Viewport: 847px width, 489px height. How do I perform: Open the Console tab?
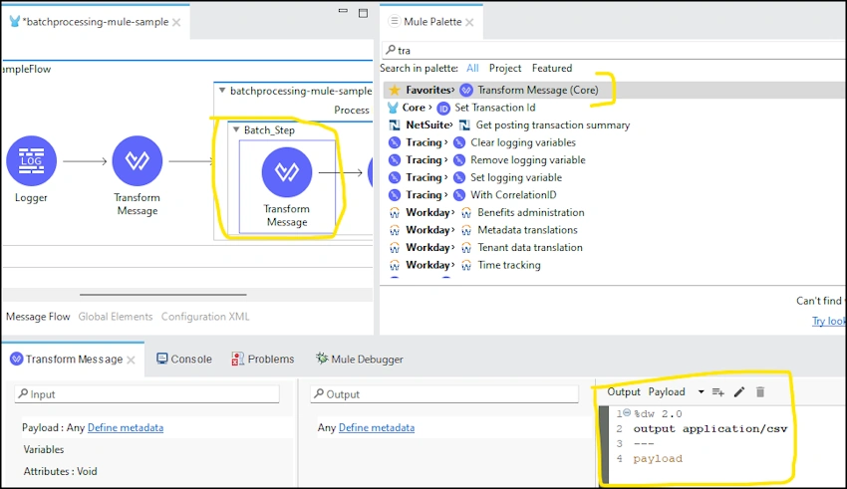184,359
